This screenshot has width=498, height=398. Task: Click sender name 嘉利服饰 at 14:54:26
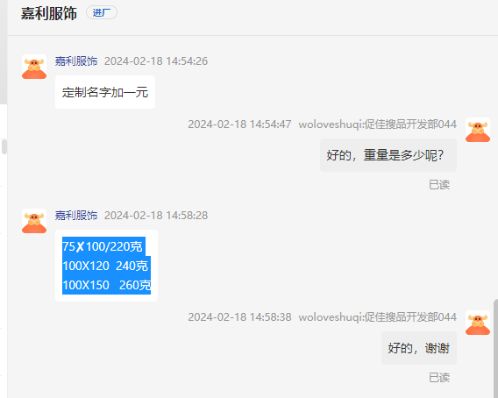[x=76, y=61]
